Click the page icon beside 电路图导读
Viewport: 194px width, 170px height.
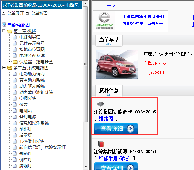pos(15,37)
